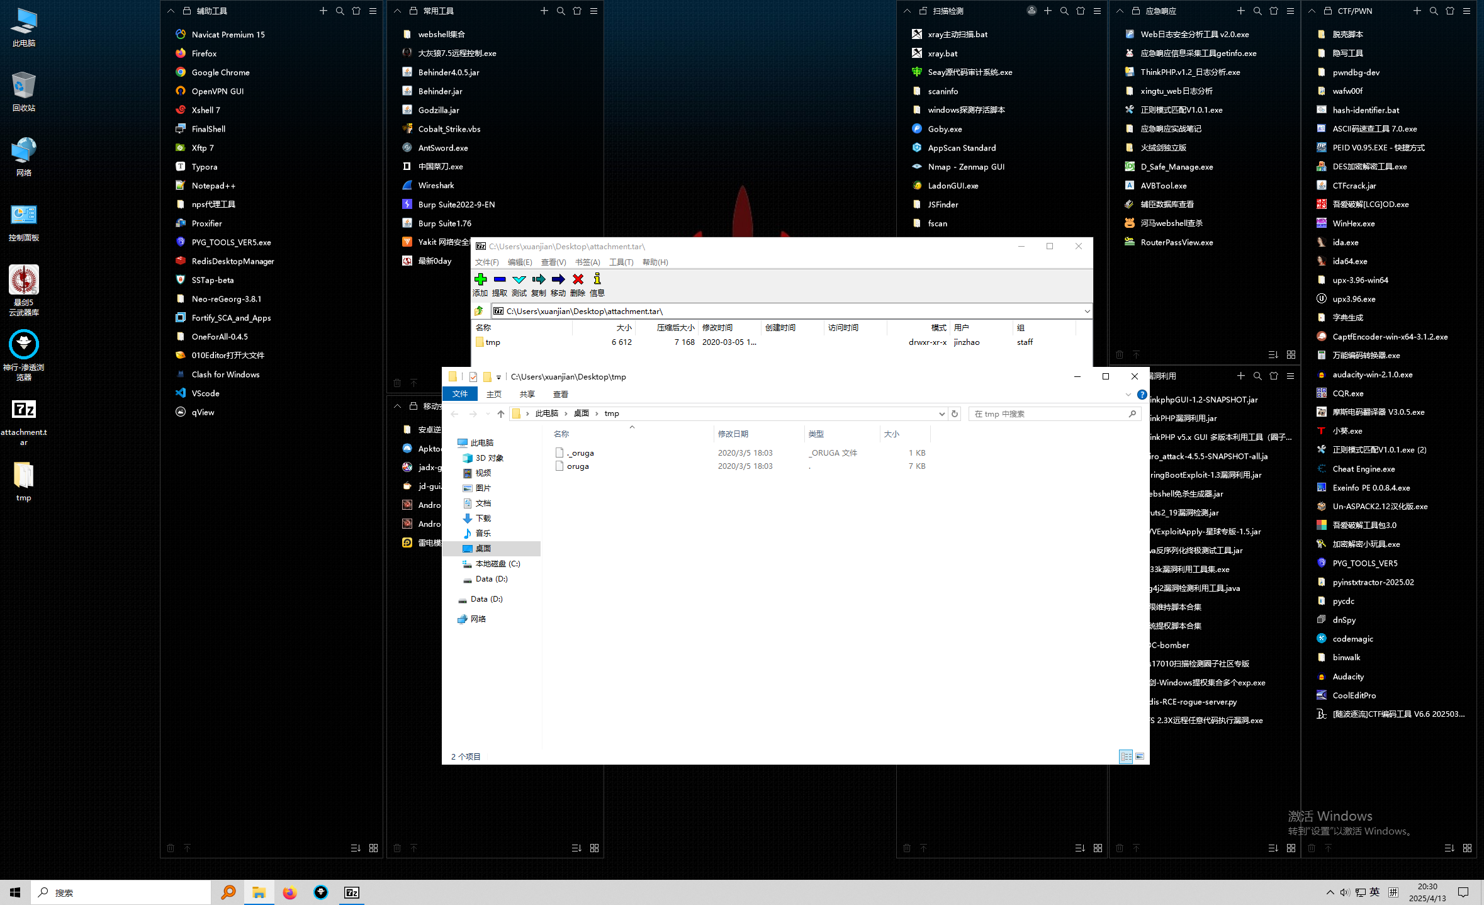Click the 7-Zip Test (测试) icon
1484x905 pixels.
click(x=519, y=284)
